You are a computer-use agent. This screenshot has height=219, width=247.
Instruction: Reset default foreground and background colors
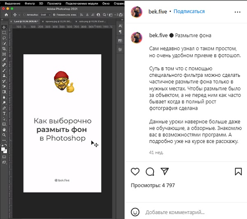point(2,145)
